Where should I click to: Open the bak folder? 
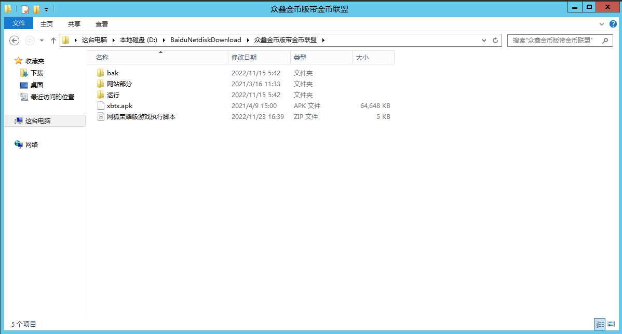pos(112,73)
